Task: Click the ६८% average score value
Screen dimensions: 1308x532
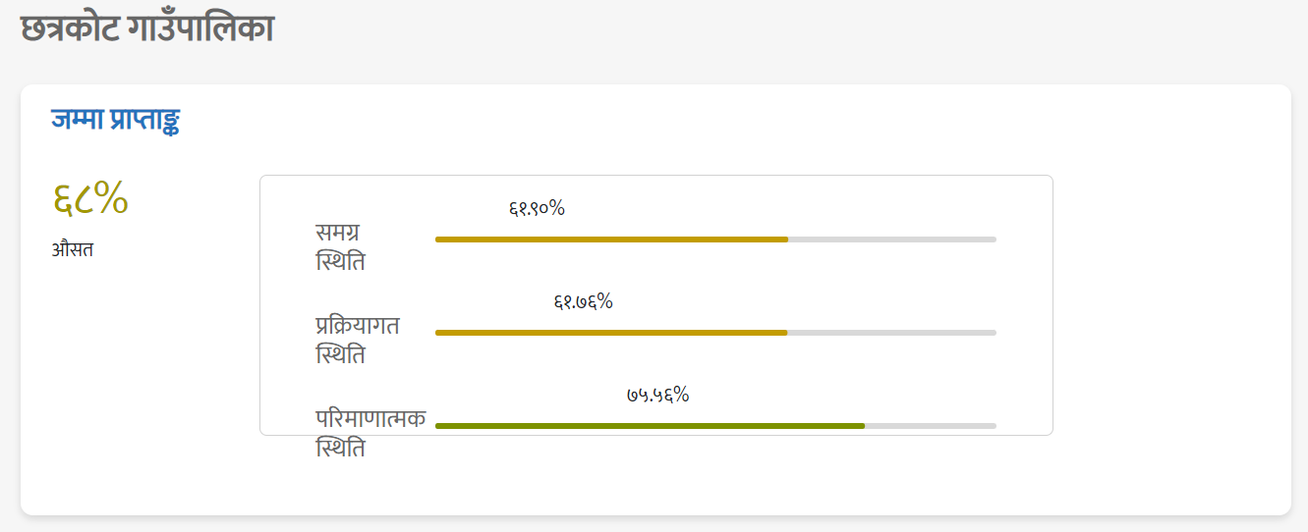Action: point(89,199)
